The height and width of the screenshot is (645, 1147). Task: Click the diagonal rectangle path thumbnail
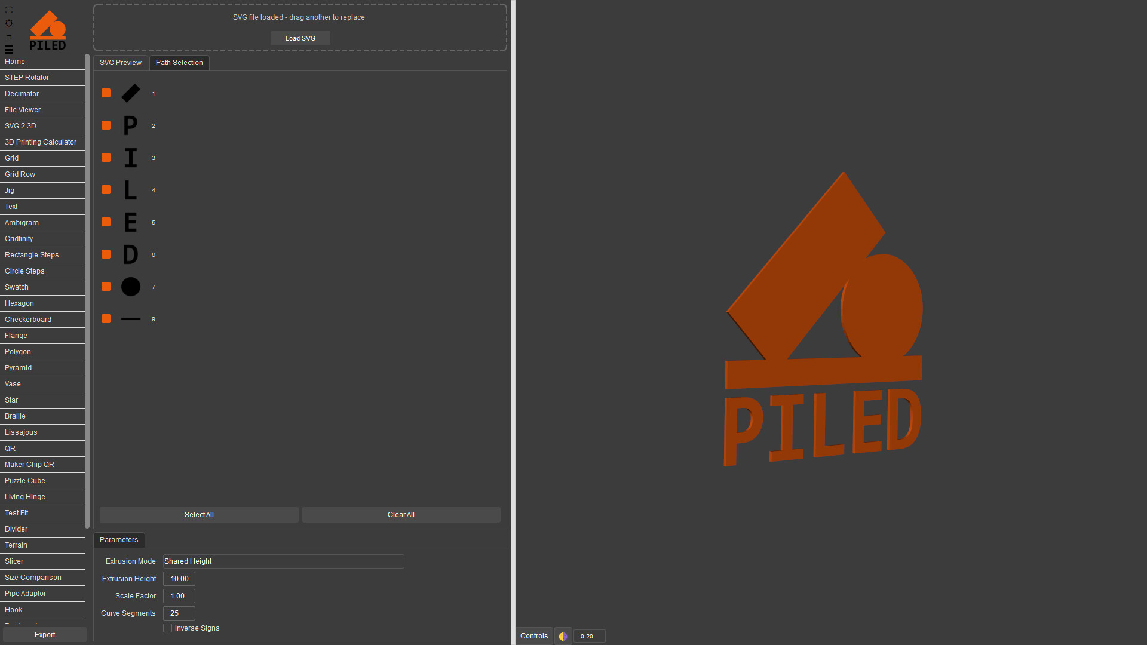tap(130, 93)
